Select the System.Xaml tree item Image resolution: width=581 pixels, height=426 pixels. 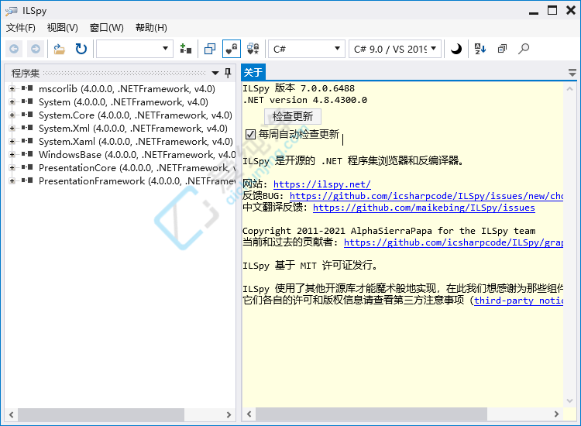point(136,142)
